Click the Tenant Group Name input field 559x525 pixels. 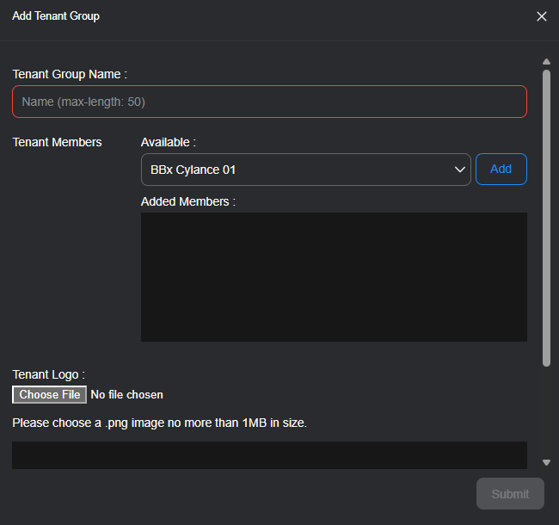coord(269,102)
